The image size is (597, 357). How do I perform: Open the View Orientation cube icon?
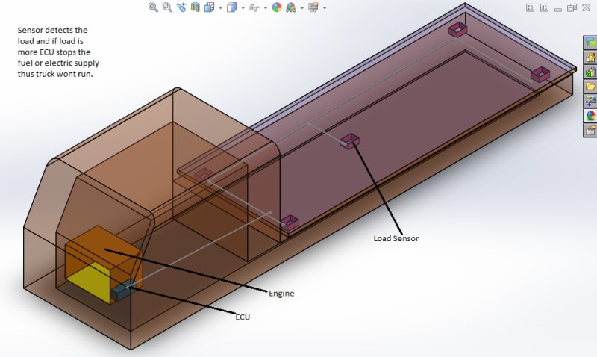tap(209, 7)
